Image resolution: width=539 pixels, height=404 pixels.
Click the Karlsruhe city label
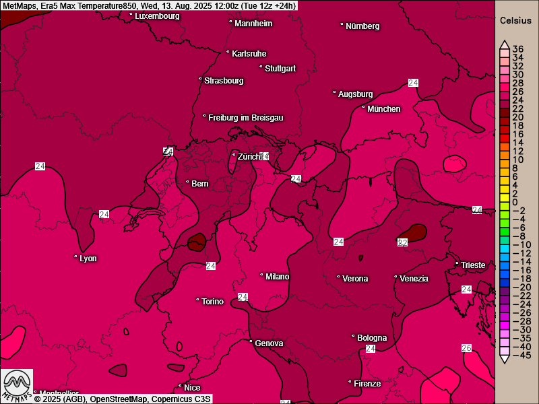tap(249, 54)
